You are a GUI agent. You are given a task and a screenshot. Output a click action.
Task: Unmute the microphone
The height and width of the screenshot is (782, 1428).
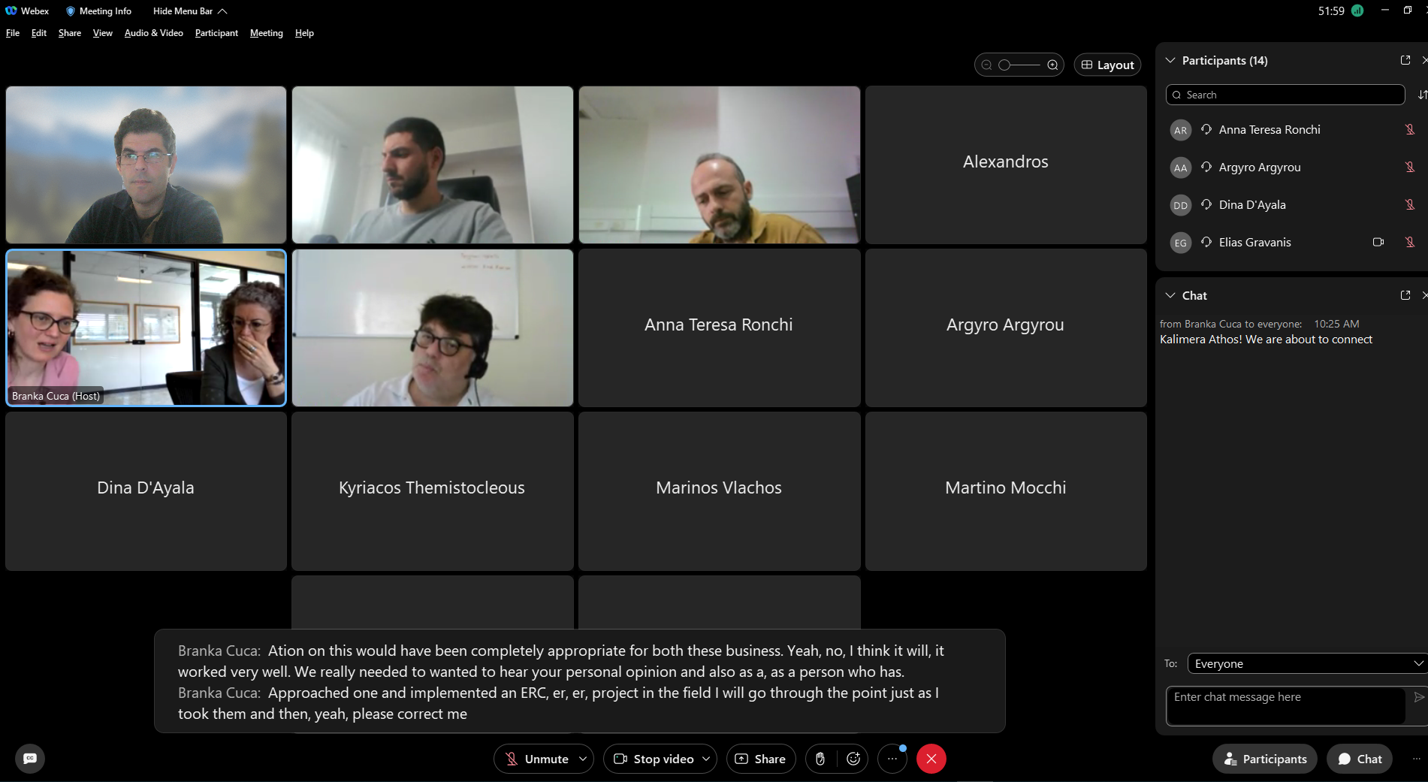pyautogui.click(x=536, y=759)
